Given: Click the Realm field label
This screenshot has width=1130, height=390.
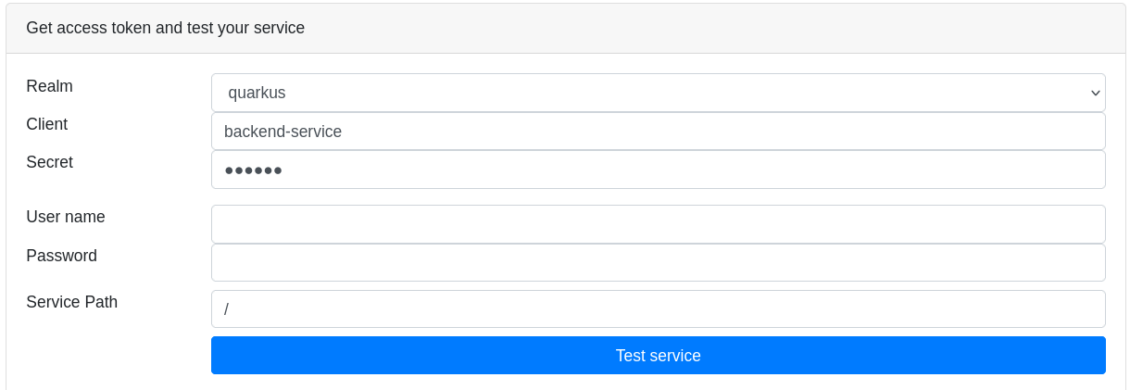Looking at the screenshot, I should pos(49,86).
